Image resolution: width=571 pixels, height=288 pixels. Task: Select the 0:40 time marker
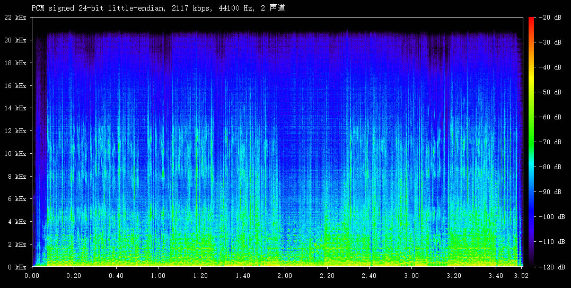click(116, 276)
